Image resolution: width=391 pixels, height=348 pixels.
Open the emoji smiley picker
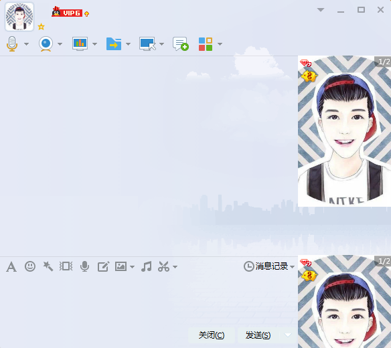(x=30, y=266)
